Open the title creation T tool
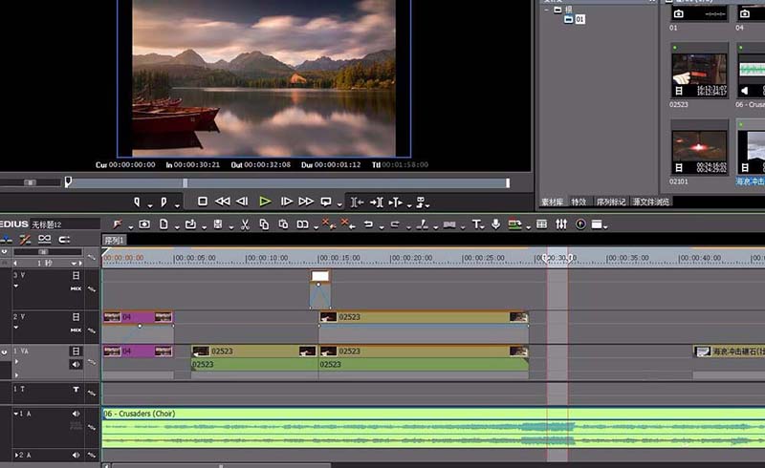This screenshot has height=468, width=765. pyautogui.click(x=476, y=224)
